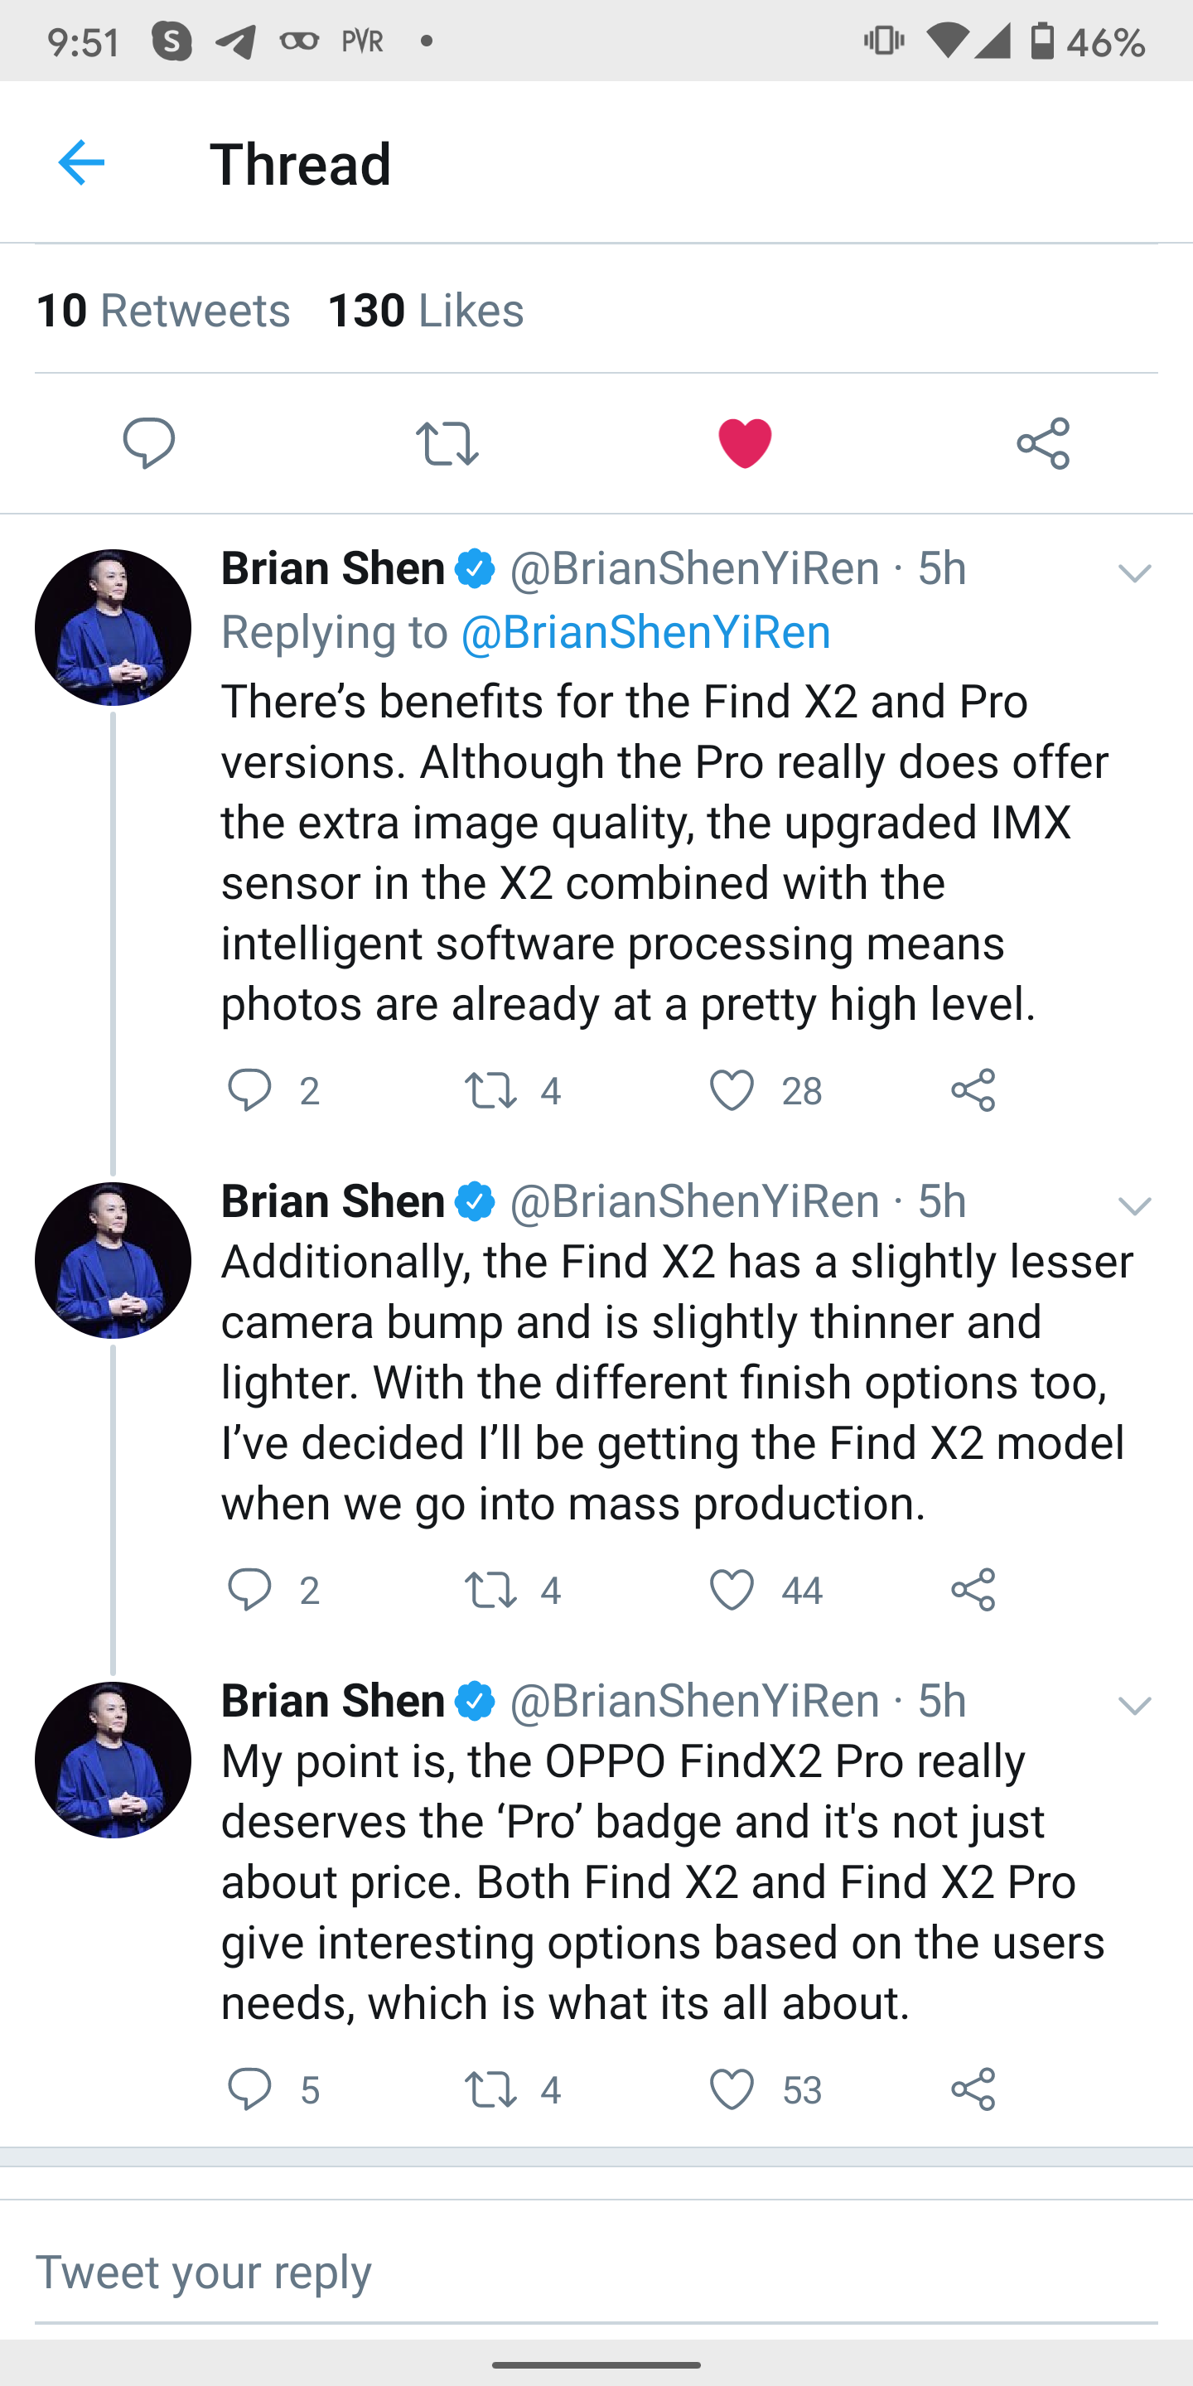Reply to the tweet about IMX sensor

click(249, 1090)
